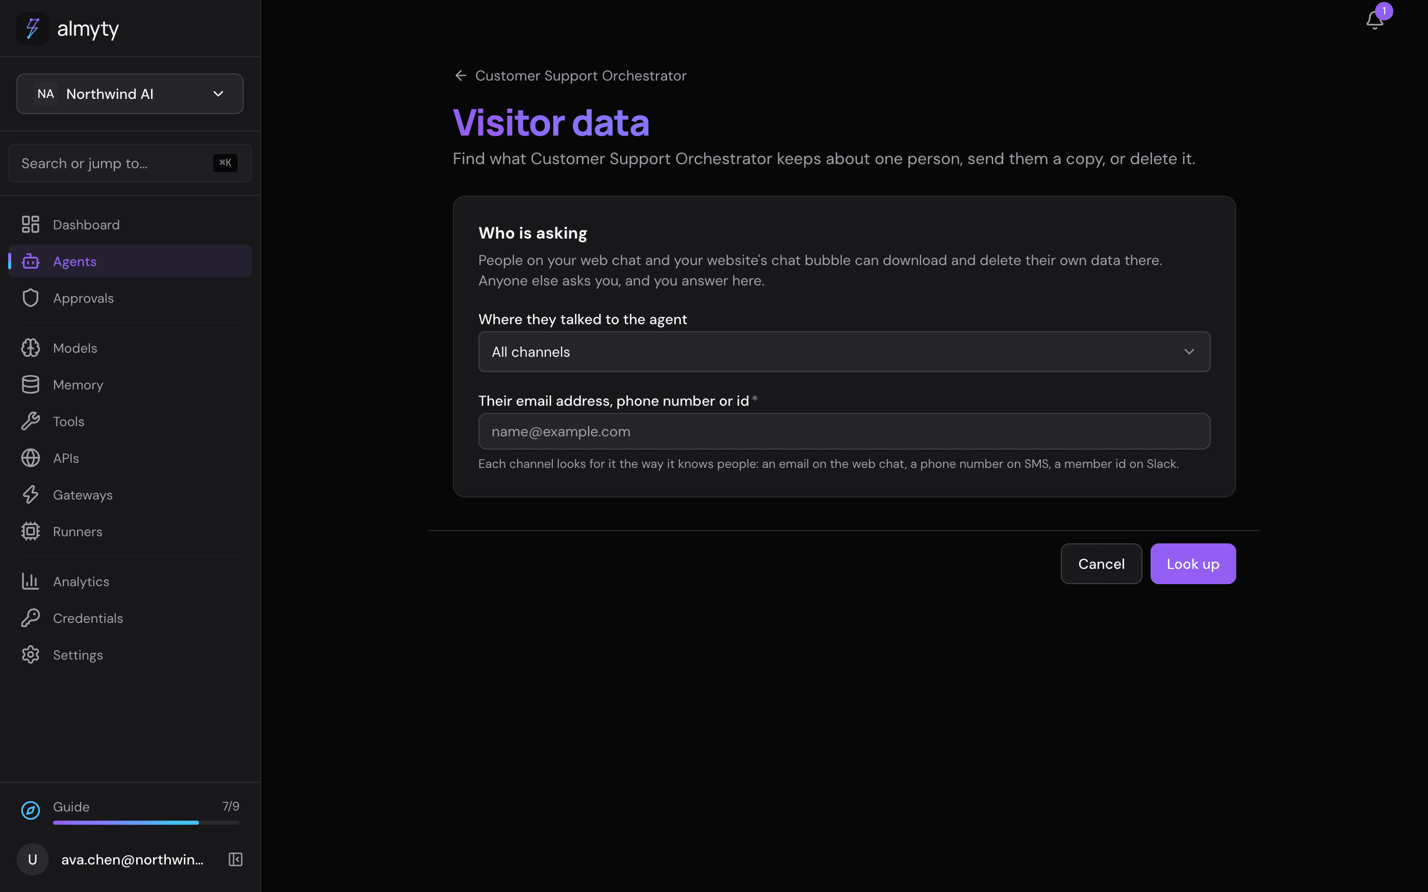Click the APIs globe icon

pyautogui.click(x=31, y=458)
